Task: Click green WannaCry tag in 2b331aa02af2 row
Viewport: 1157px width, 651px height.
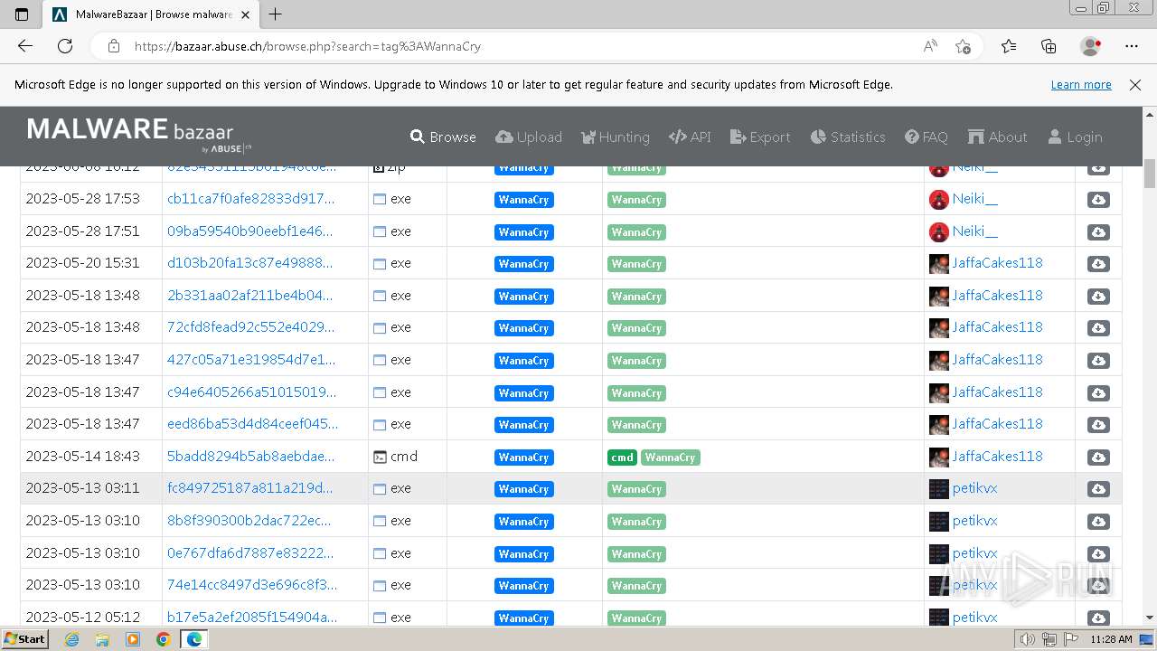Action: click(x=636, y=297)
